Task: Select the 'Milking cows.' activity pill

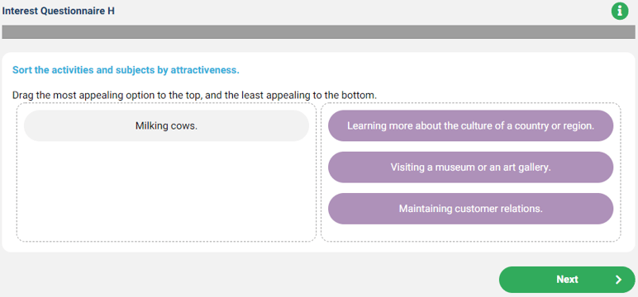Action: pyautogui.click(x=166, y=126)
